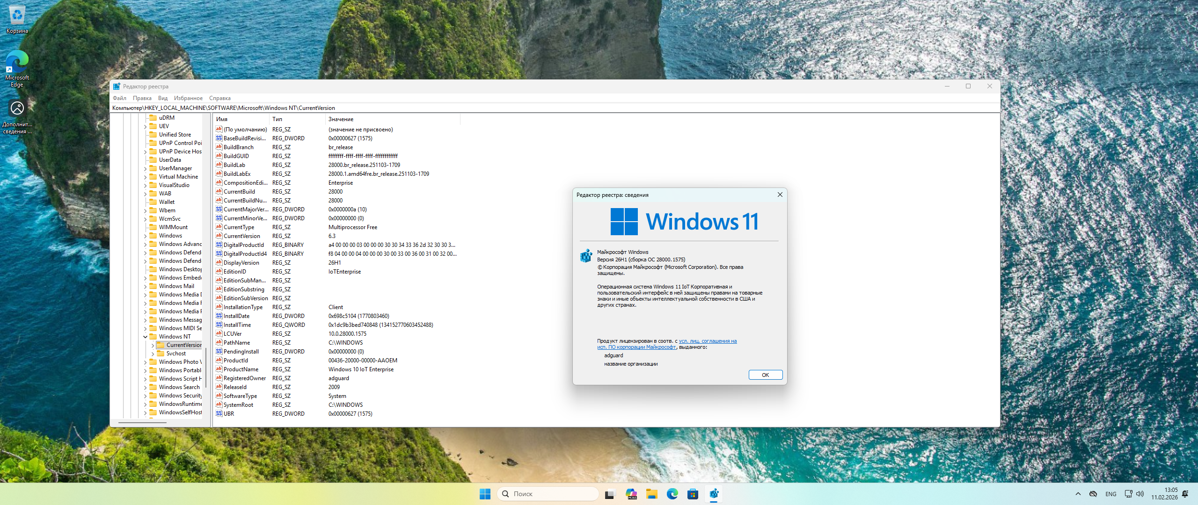Open File Explorer from the taskbar
The image size is (1198, 505).
[x=651, y=494]
